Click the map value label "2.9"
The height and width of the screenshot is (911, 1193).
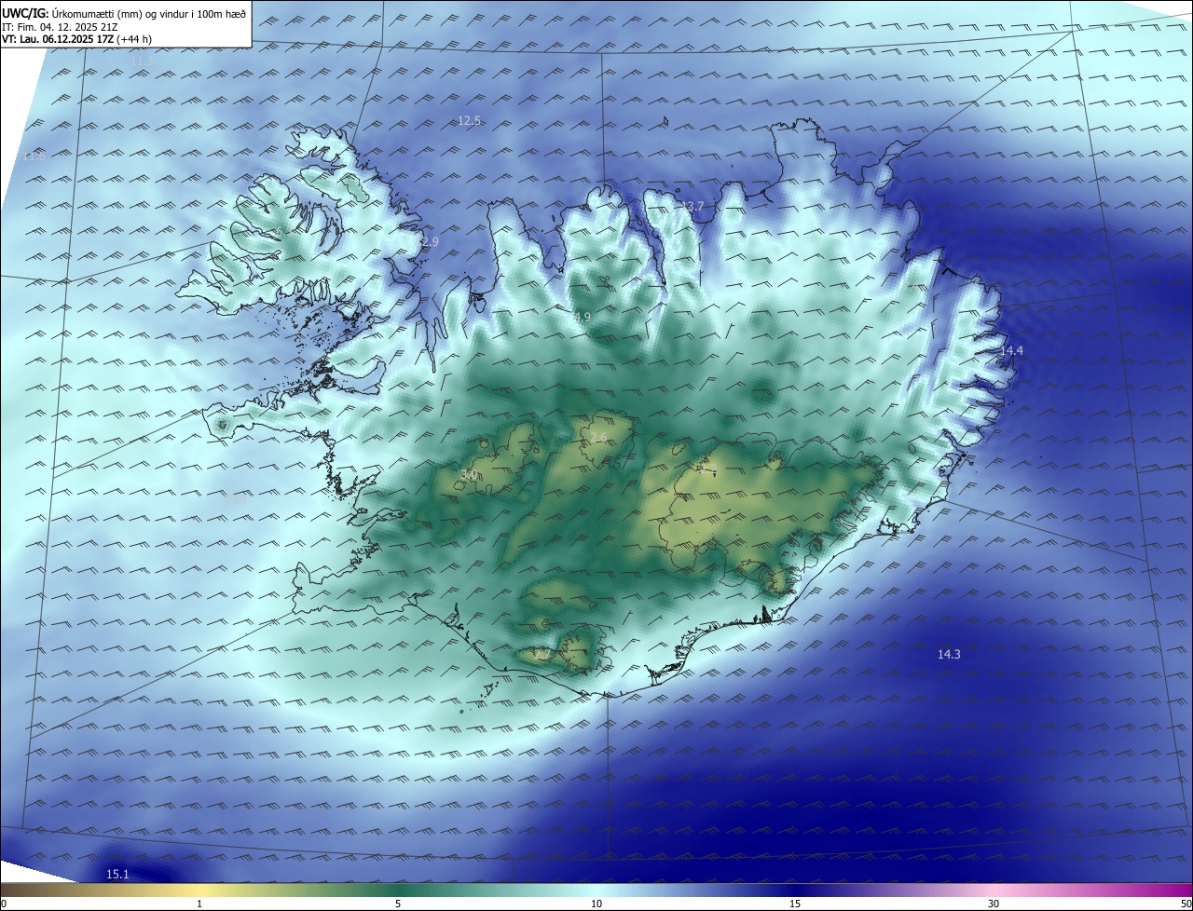point(430,242)
